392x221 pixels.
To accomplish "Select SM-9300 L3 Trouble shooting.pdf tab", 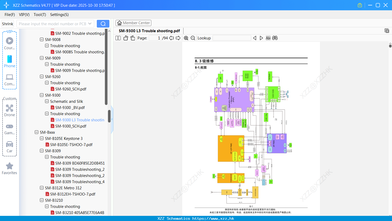I will pyautogui.click(x=149, y=31).
